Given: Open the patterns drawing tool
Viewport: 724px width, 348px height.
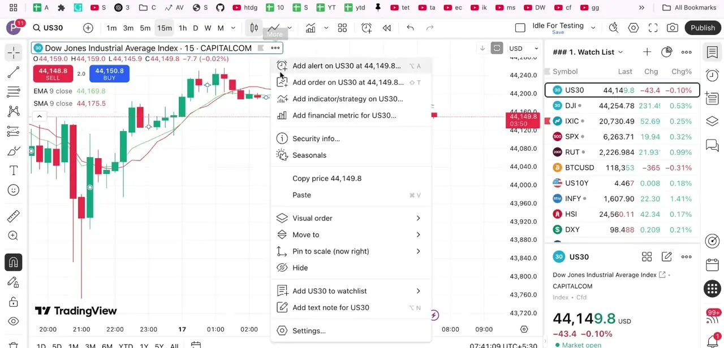Looking at the screenshot, I should coord(14,112).
